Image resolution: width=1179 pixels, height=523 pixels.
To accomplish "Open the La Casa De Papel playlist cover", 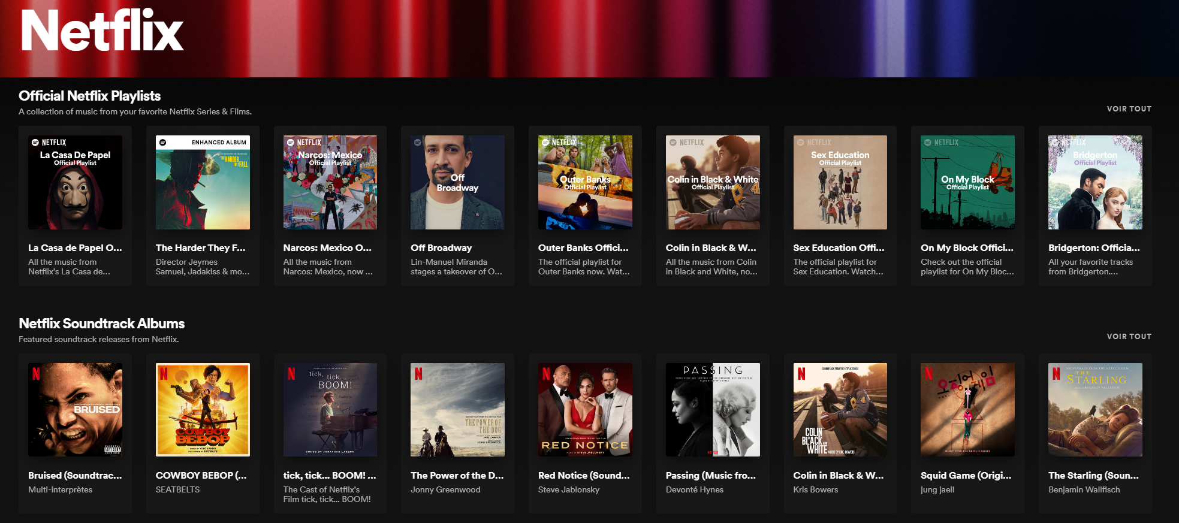I will pyautogui.click(x=75, y=182).
